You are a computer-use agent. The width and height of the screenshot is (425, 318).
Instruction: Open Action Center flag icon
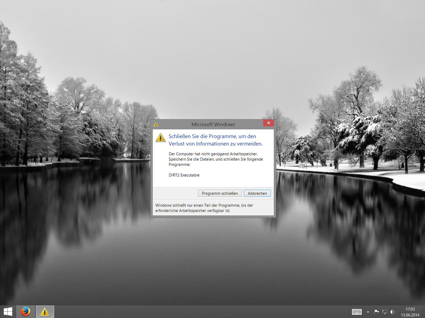(376, 312)
